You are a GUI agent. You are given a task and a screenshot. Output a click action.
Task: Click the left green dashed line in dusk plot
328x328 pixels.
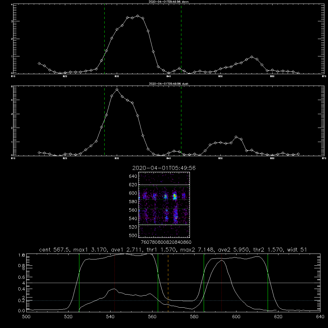[x=104, y=121]
